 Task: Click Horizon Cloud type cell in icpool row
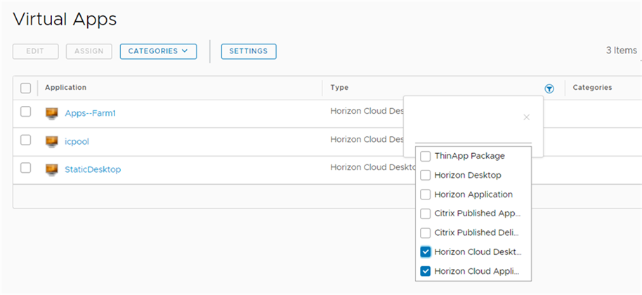click(x=367, y=140)
